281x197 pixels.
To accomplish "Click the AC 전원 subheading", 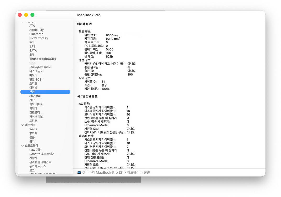I will click(84, 104).
